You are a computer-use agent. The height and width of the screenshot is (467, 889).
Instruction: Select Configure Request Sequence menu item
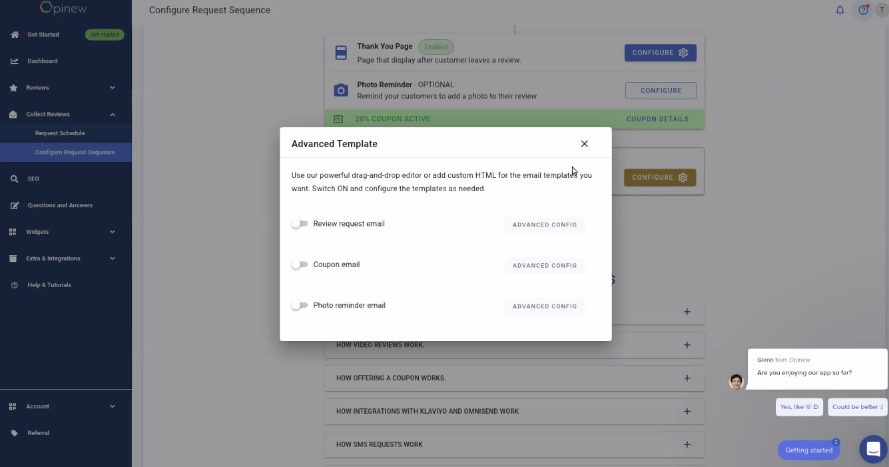75,152
